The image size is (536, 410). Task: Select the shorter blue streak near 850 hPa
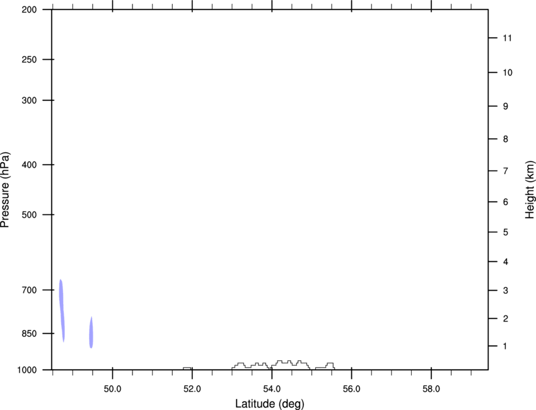coord(91,332)
